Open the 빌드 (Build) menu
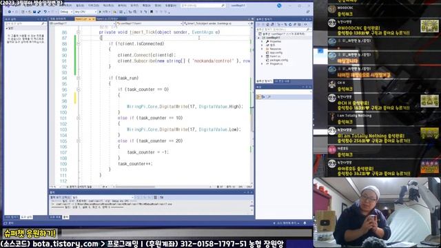 pos(80,6)
